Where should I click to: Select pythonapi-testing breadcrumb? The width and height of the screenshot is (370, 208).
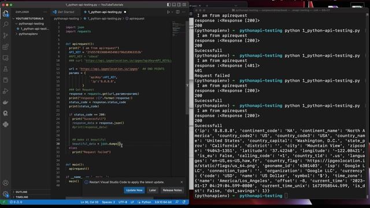click(x=66, y=18)
